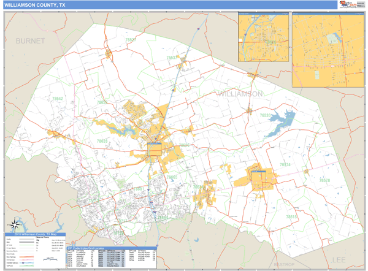Click the ZIP Code Index/Grid Locator header
Viewport: 368px width, 271px height.
coord(112,248)
